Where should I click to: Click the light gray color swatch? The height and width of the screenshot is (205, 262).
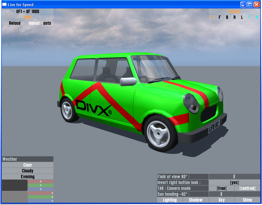[15, 197]
